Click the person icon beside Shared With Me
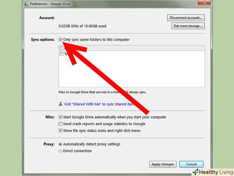Viewport: 234px width, 176px height. click(x=60, y=104)
